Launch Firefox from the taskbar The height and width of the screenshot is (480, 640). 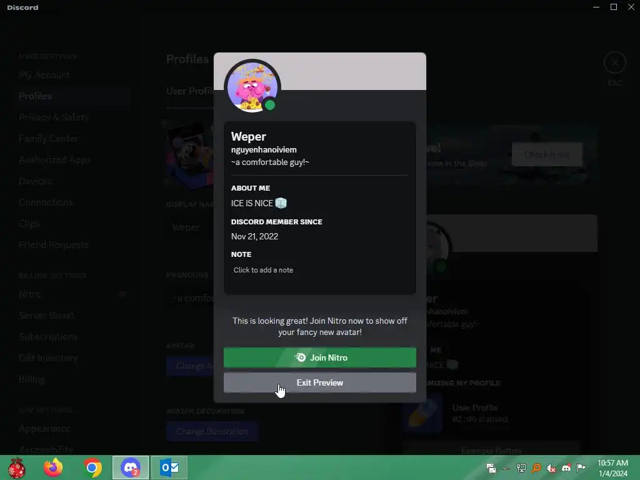point(53,467)
